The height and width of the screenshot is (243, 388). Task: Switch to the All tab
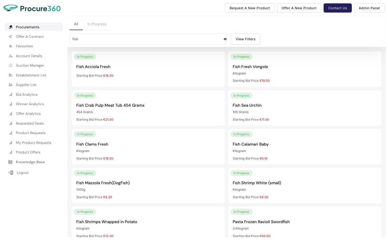tap(76, 24)
